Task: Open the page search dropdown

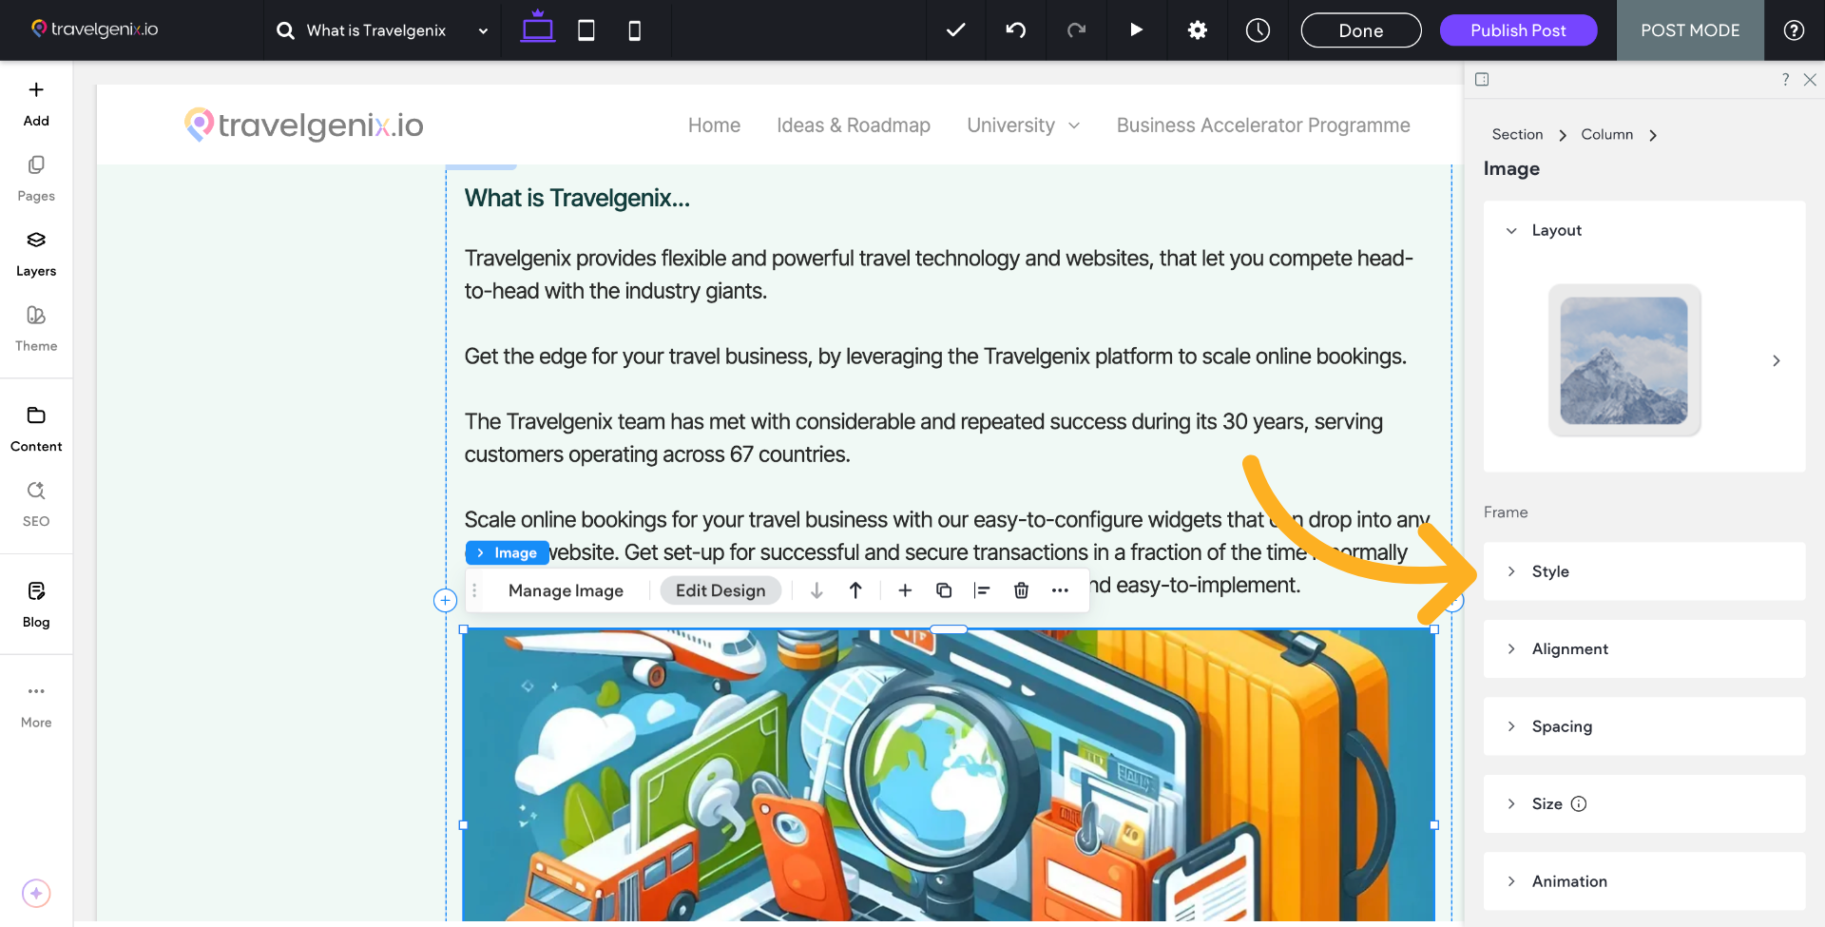Action: click(483, 30)
